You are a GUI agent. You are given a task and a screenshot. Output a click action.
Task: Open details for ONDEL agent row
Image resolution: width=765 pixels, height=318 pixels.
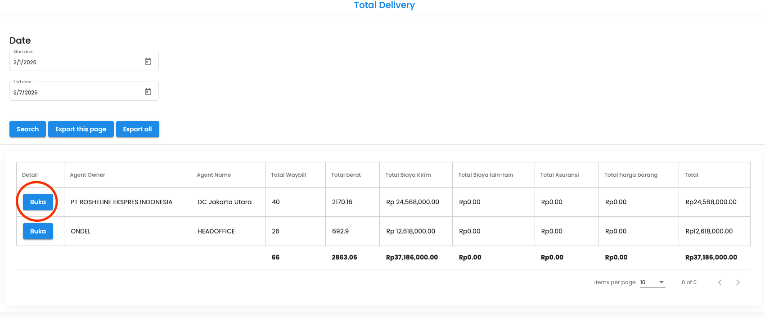pos(38,231)
